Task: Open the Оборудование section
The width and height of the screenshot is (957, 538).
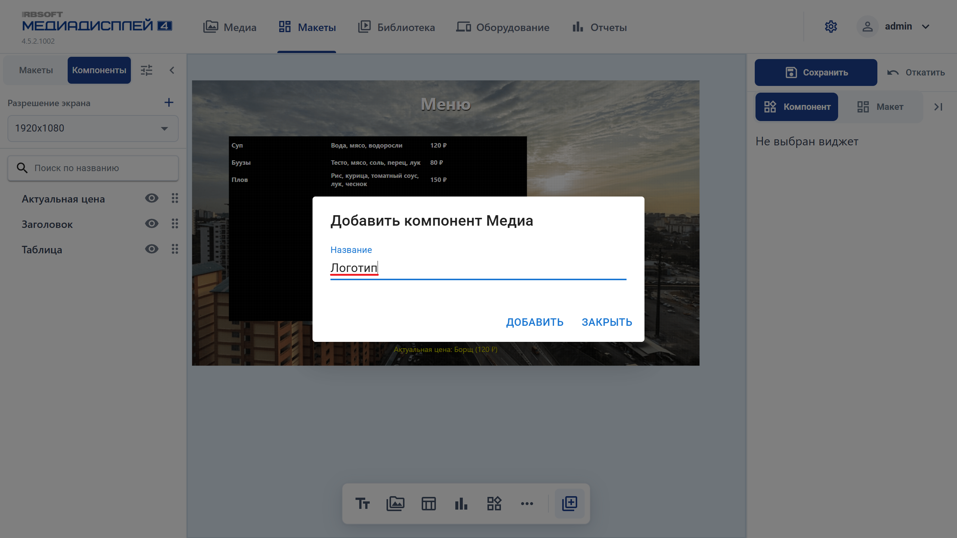Action: coord(502,27)
